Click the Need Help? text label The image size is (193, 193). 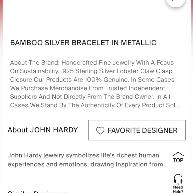178,189
